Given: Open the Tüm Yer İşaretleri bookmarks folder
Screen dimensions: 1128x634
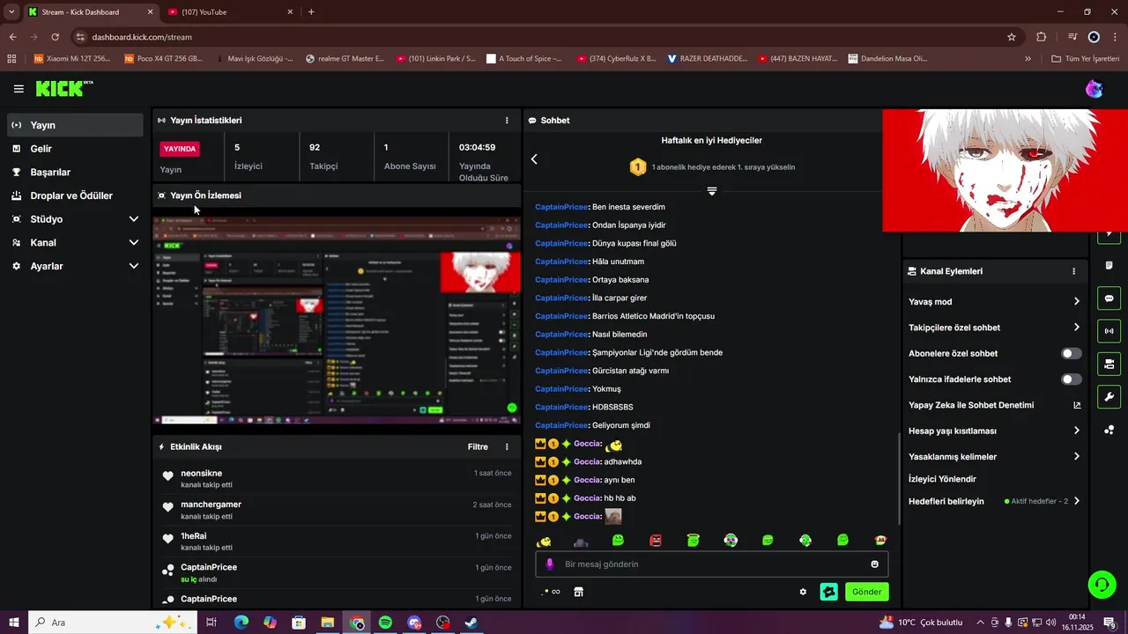Looking at the screenshot, I should (1086, 59).
